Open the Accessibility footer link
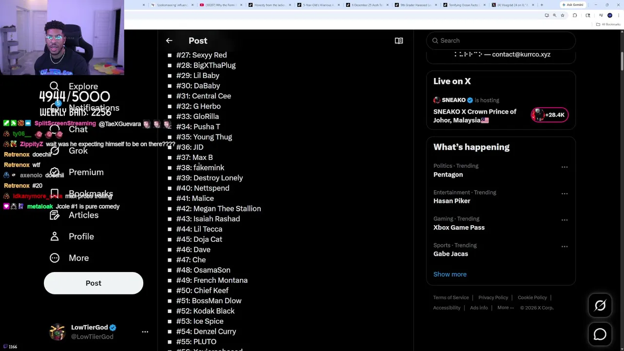This screenshot has height=351, width=624. (447, 308)
